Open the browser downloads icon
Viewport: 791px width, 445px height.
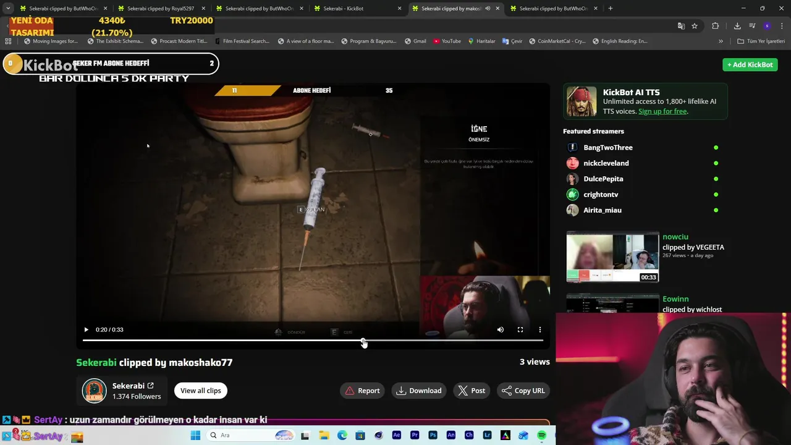point(737,26)
